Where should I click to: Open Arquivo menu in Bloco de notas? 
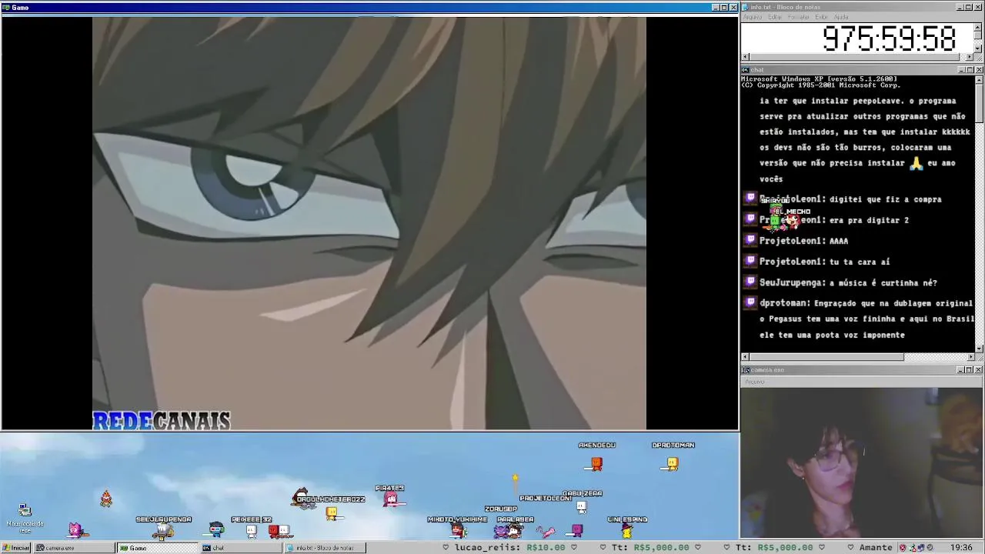pos(753,17)
